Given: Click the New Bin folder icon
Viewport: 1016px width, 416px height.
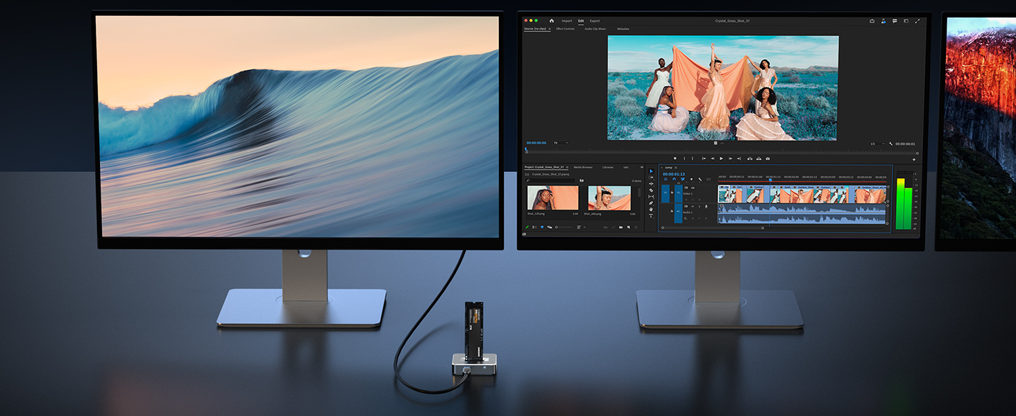Looking at the screenshot, I should 620,227.
